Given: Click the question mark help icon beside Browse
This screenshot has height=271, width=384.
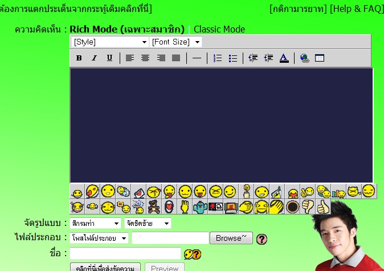Looking at the screenshot, I should (x=262, y=239).
